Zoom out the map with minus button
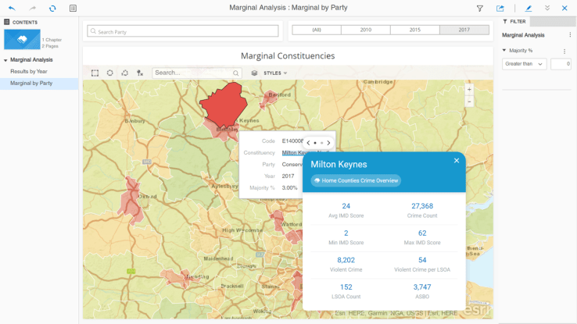 click(469, 101)
